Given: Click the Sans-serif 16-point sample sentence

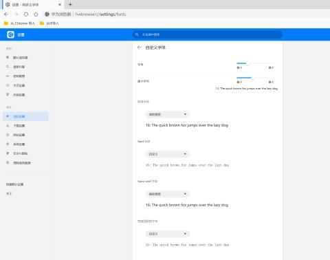Looking at the screenshot, I should [187, 205].
